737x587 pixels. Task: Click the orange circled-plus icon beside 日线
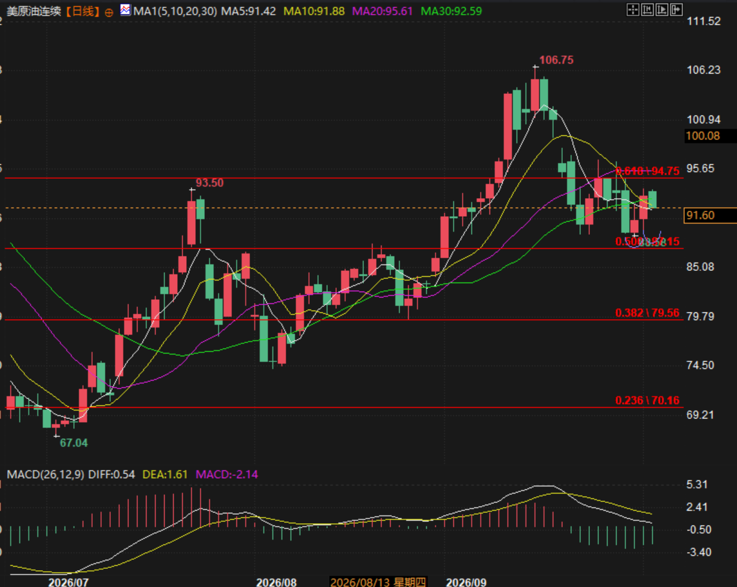point(108,11)
